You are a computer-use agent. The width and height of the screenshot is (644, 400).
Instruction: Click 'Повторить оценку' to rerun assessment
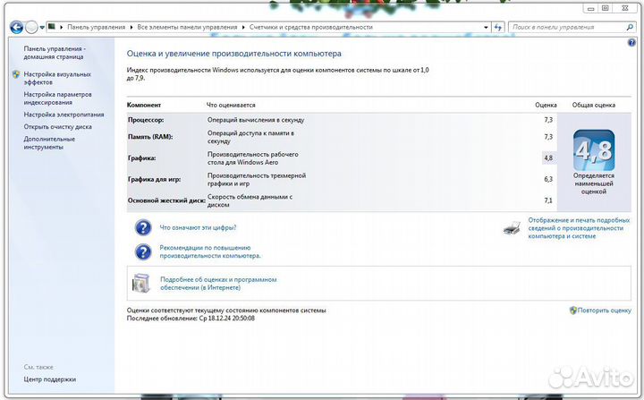[604, 311]
